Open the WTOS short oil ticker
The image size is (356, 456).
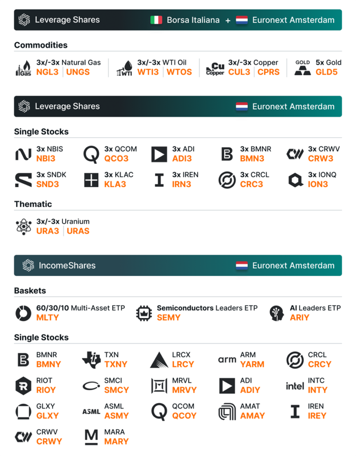click(179, 72)
